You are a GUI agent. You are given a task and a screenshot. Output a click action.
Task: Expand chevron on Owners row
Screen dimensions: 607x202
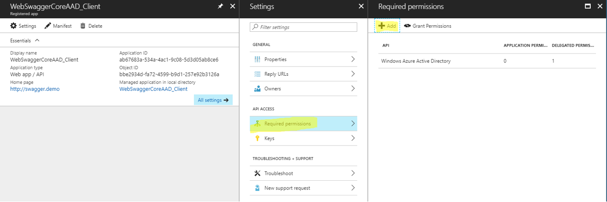353,88
